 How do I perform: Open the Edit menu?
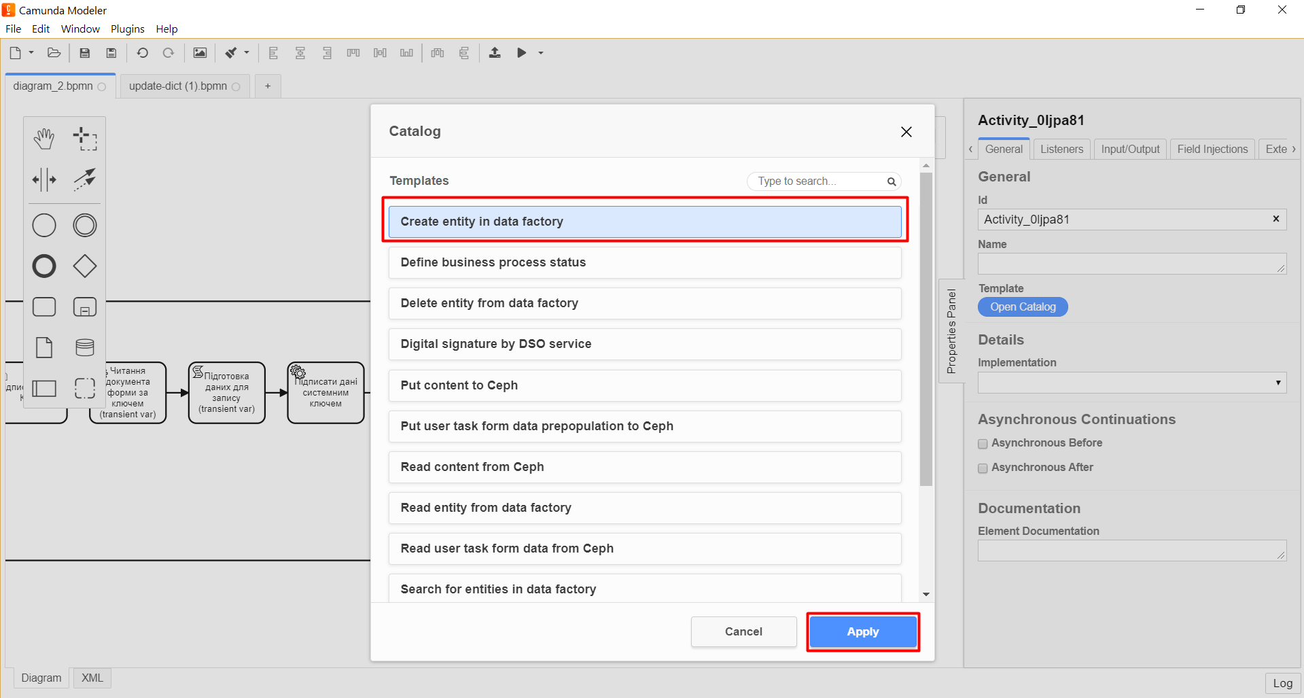41,29
